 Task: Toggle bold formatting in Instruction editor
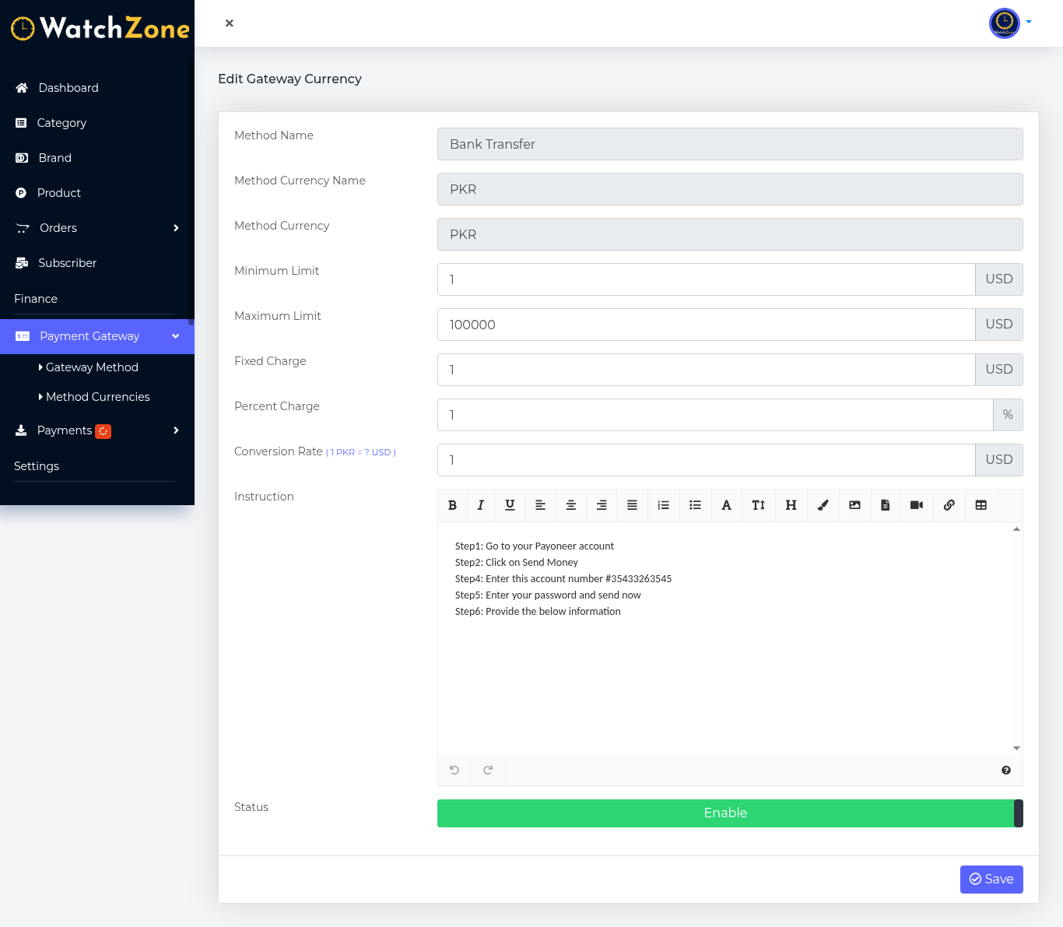tap(452, 505)
